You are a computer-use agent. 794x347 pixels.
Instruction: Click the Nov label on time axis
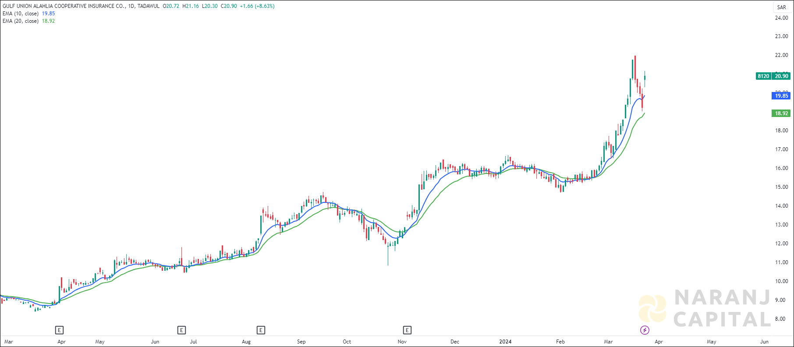click(x=402, y=342)
